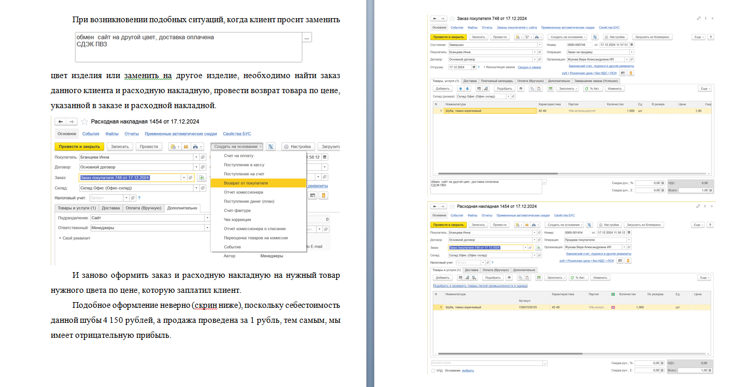Open the Доставка tab in left invoice screenshot
Image resolution: width=738 pixels, height=387 pixels.
[x=111, y=208]
